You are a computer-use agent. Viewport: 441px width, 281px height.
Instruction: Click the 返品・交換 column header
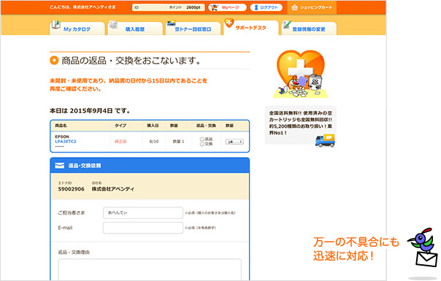(206, 126)
